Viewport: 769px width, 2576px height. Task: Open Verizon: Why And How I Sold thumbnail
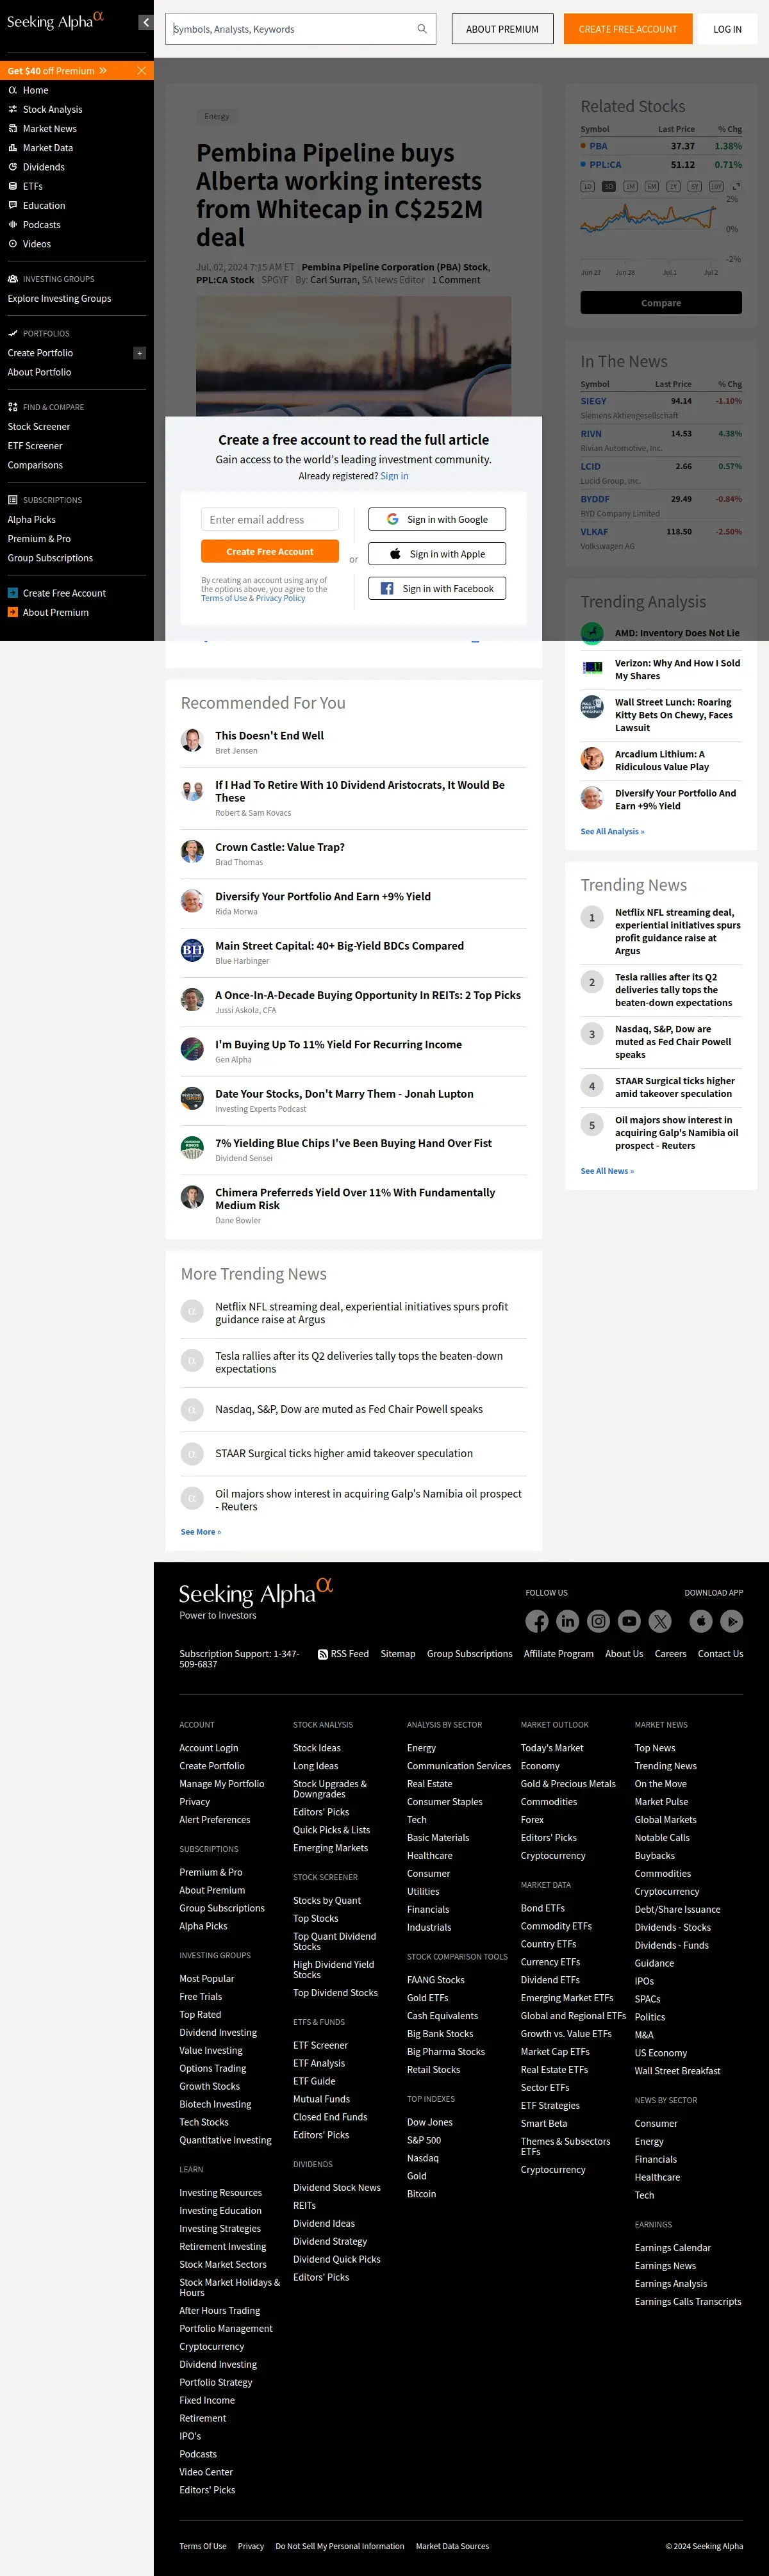click(592, 667)
